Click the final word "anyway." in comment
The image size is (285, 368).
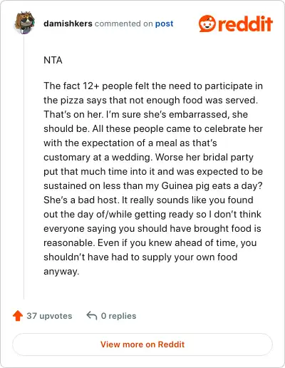[x=61, y=272]
